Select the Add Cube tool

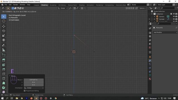click(4, 55)
